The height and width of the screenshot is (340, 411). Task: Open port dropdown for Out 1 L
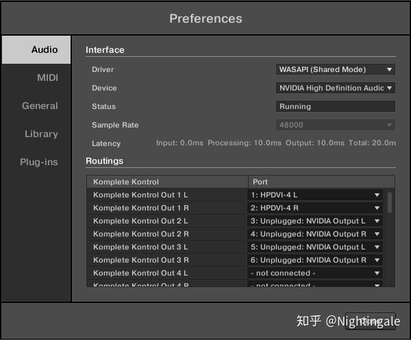[314, 195]
